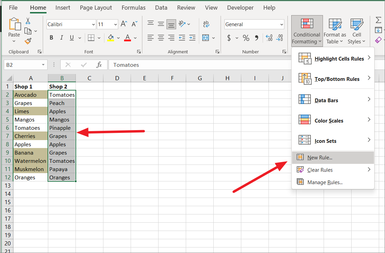385x253 pixels.
Task: Toggle Italic formatting
Action: [61, 38]
